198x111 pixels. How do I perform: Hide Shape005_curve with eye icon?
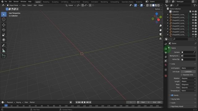[193, 26]
